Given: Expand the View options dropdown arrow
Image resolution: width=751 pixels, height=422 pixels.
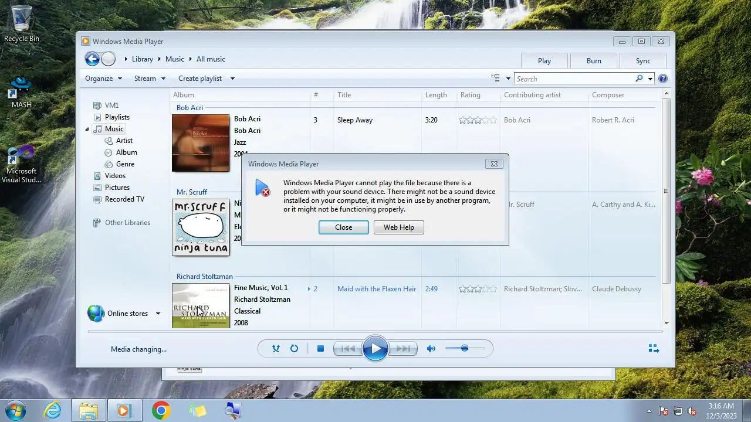Looking at the screenshot, I should coord(508,79).
